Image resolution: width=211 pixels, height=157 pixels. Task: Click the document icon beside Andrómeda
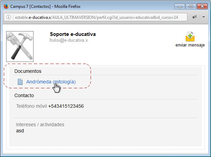[20, 82]
